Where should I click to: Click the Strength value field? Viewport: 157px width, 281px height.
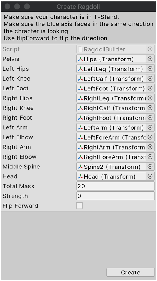coord(115,196)
